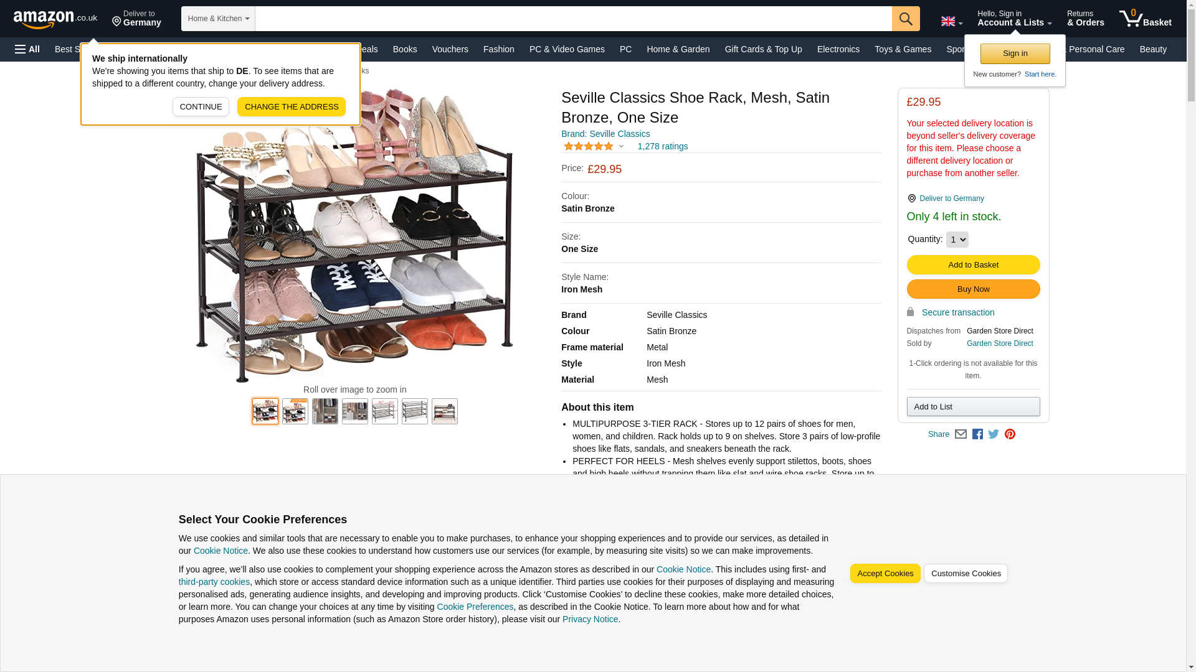Viewport: 1196px width, 672px height.
Task: Open the basket cart icon
Action: (1145, 19)
